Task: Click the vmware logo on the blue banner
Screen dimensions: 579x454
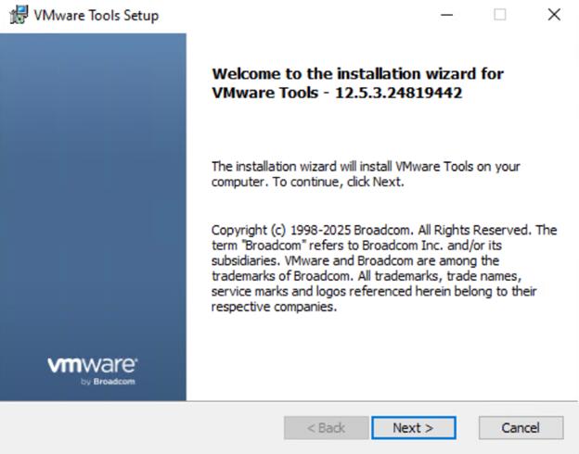Action: coord(93,364)
